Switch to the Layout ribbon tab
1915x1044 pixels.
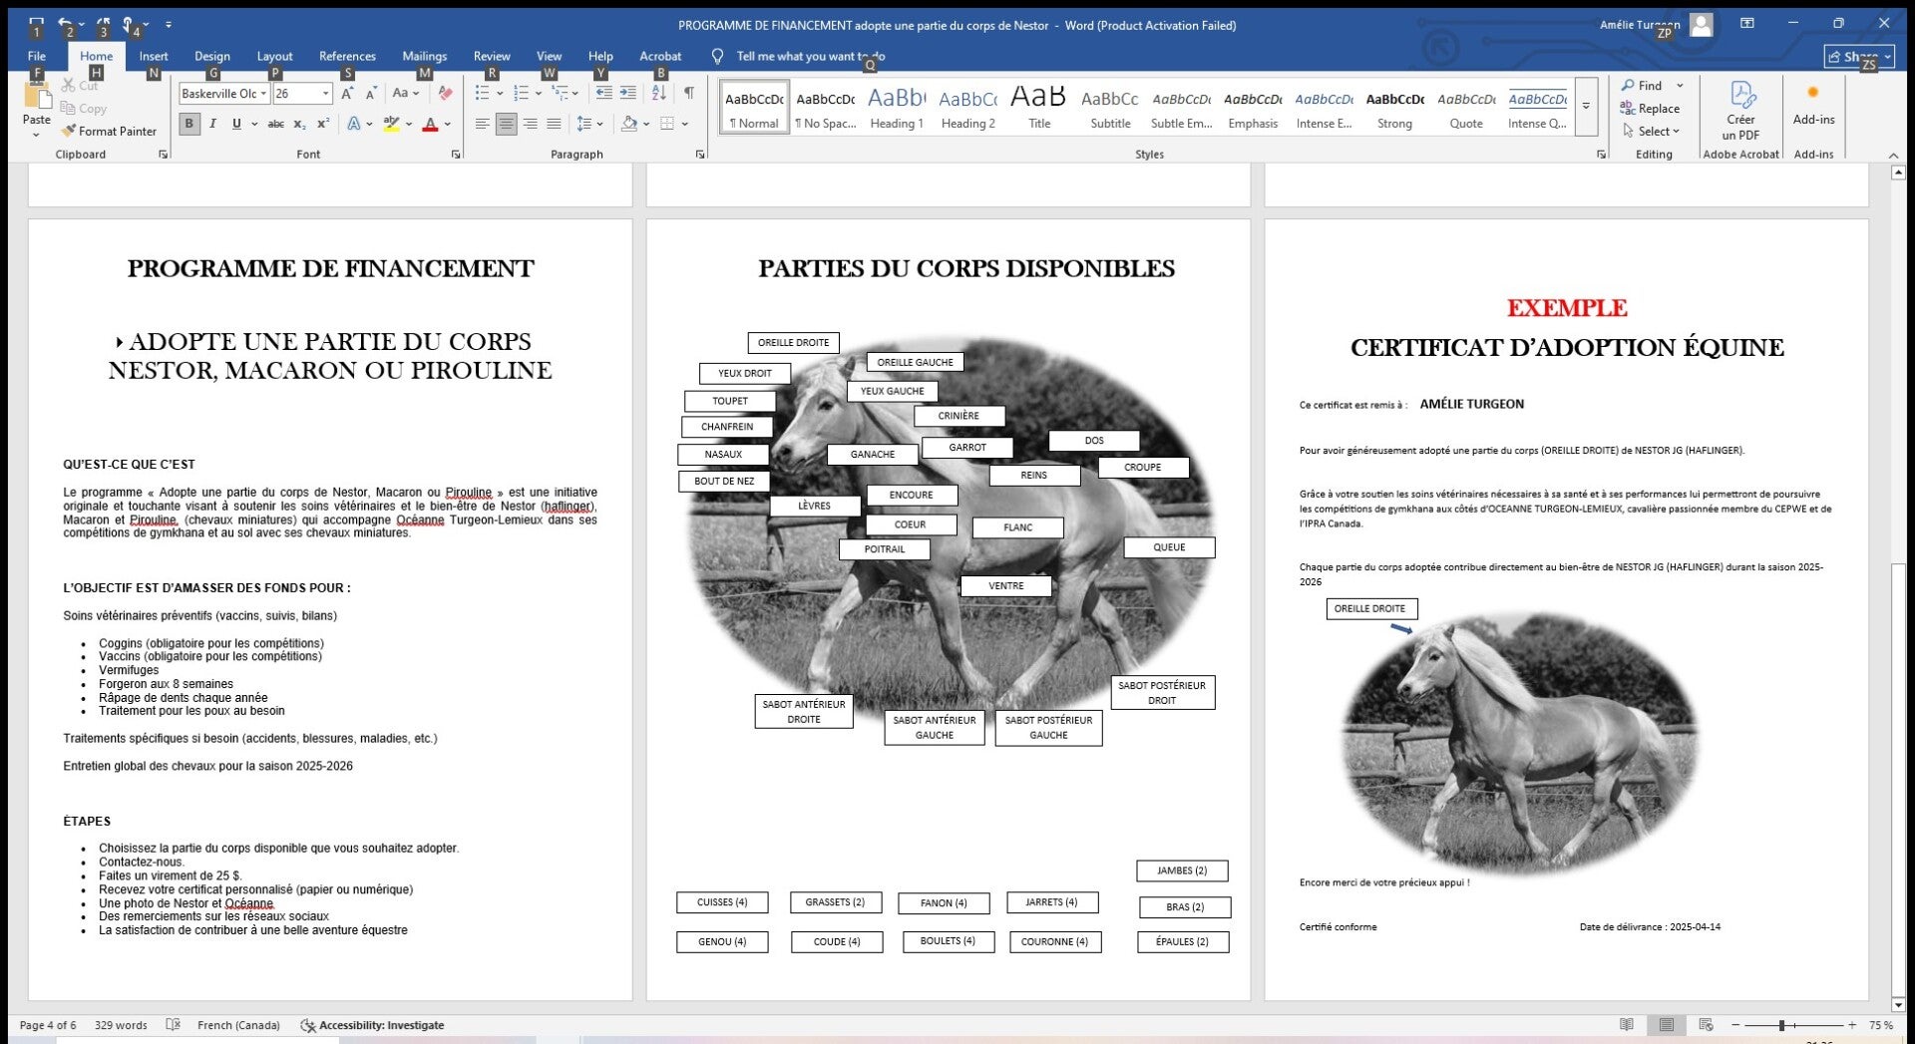tap(274, 56)
